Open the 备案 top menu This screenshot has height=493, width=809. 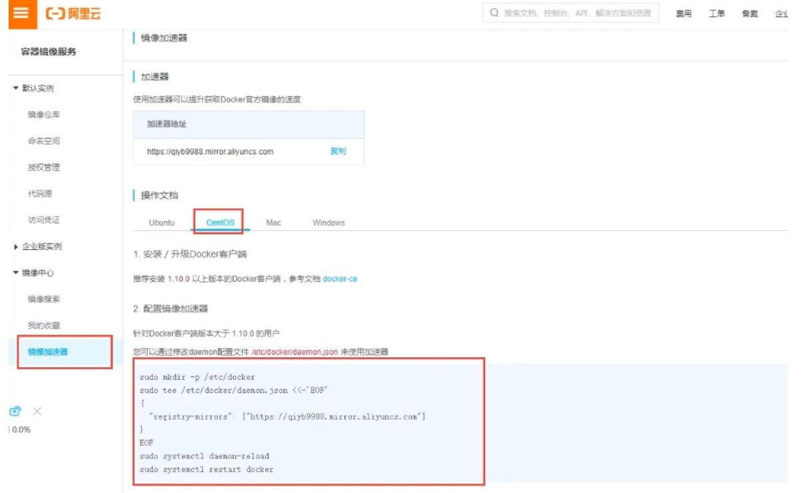click(x=750, y=14)
